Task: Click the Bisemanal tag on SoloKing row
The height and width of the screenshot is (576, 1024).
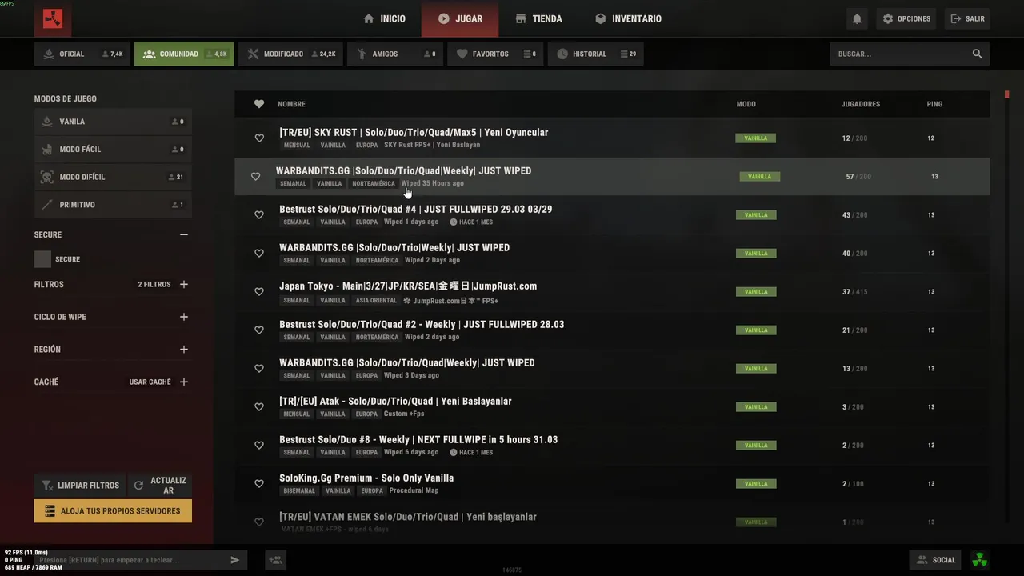Action: pos(299,491)
